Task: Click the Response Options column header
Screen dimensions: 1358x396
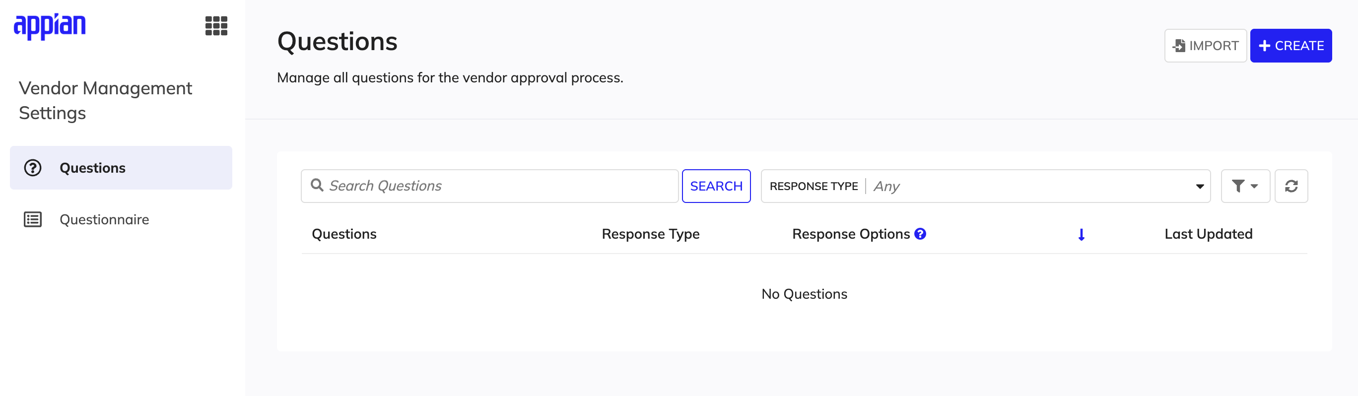Action: point(850,234)
